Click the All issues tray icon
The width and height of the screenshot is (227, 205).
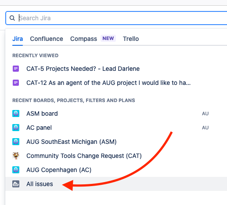16,184
